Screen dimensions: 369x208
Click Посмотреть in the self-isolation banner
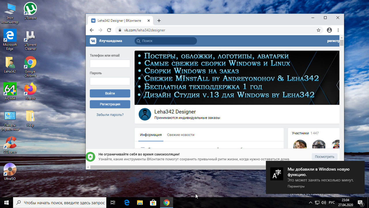click(x=324, y=157)
